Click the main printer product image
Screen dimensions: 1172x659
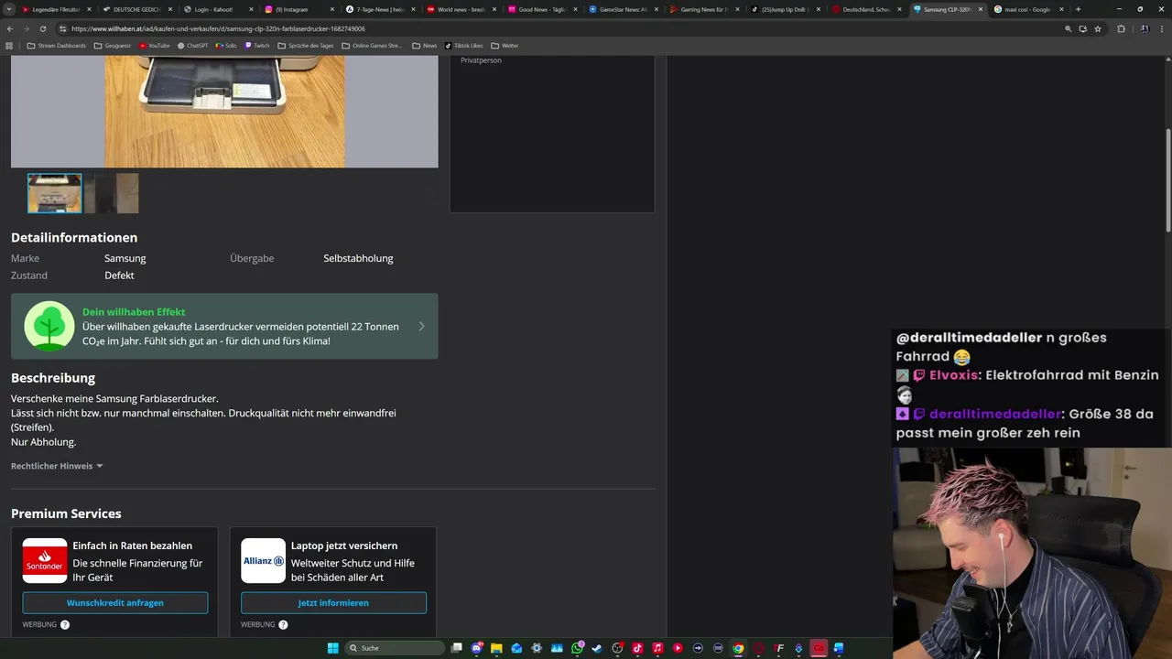[x=224, y=111]
